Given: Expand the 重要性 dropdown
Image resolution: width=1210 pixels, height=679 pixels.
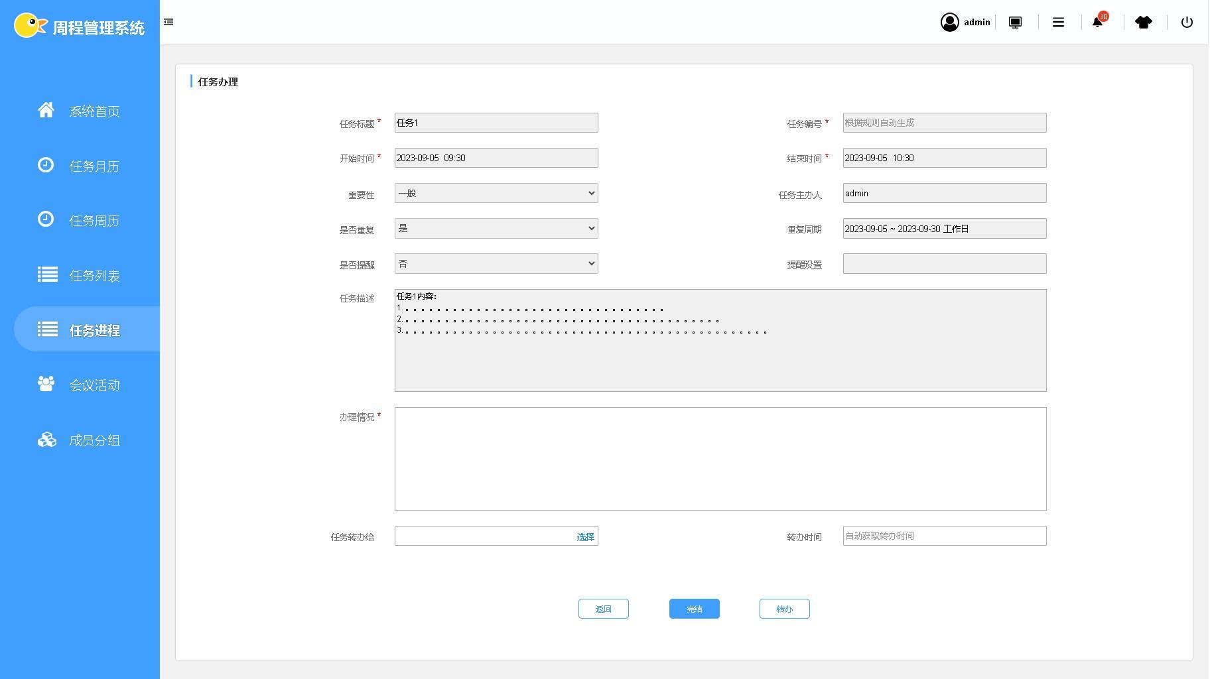Looking at the screenshot, I should 496,193.
